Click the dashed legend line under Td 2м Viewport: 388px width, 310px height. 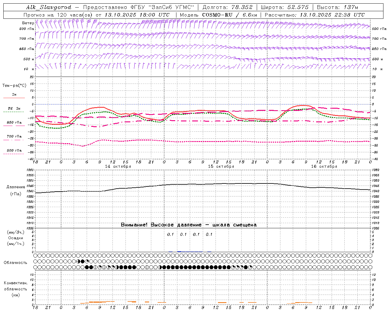14,112
